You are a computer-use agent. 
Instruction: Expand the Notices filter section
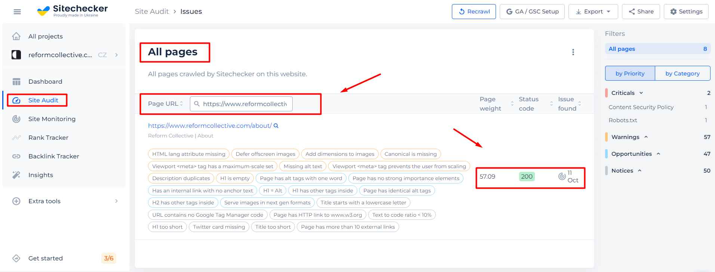(640, 170)
